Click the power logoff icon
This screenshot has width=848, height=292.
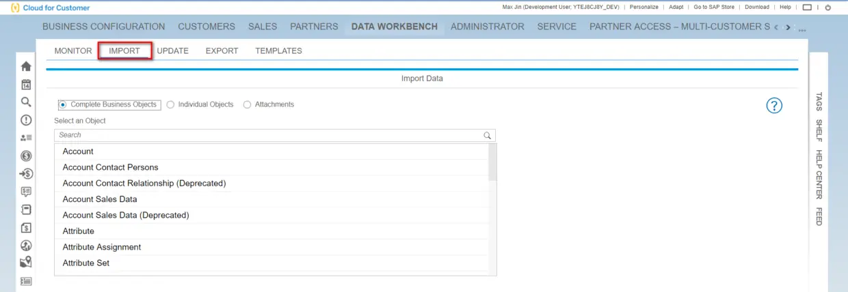pyautogui.click(x=828, y=8)
